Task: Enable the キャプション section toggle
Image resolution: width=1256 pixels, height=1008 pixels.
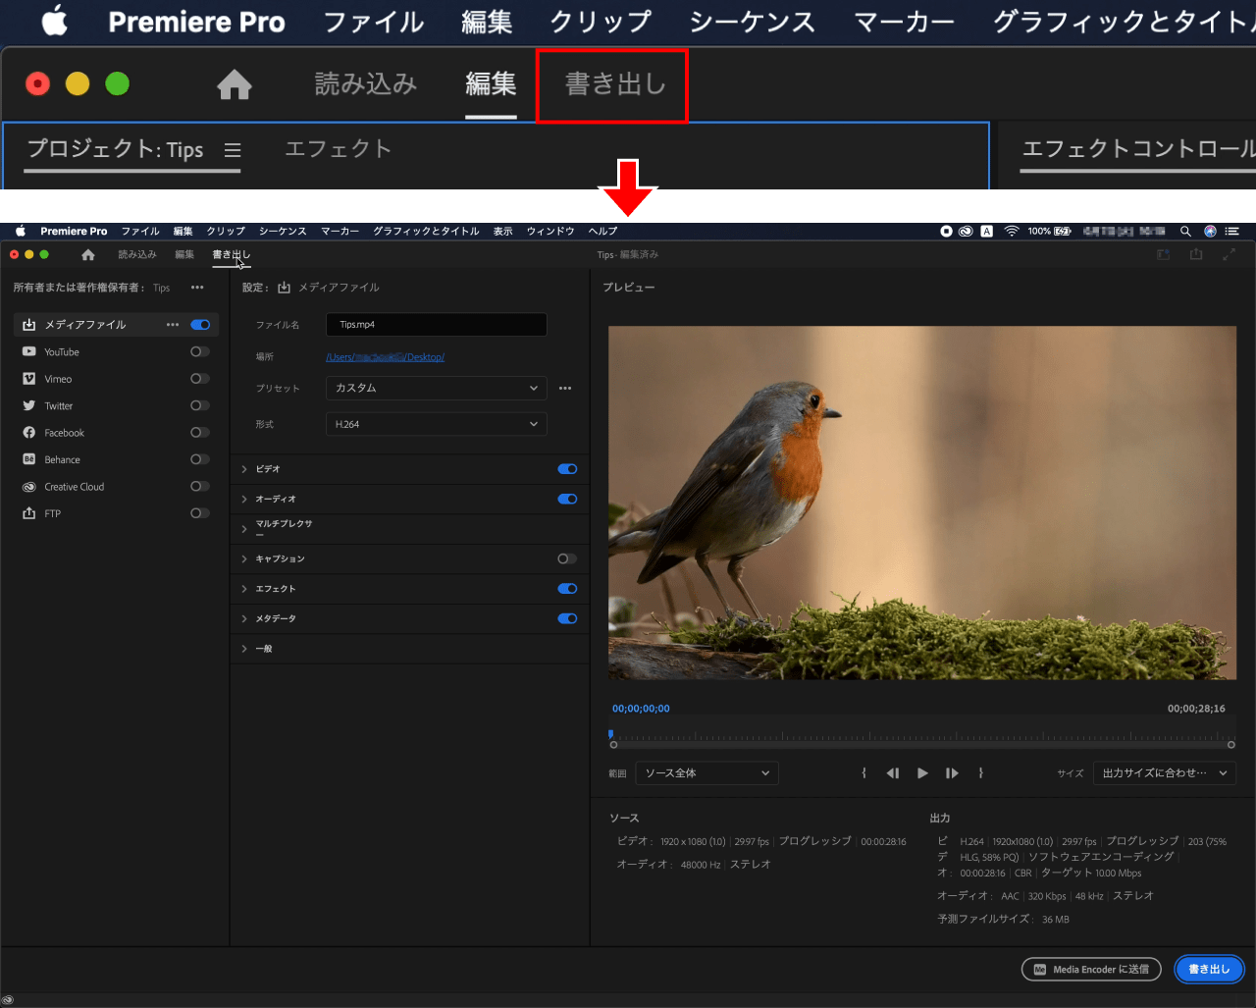Action: [x=567, y=558]
